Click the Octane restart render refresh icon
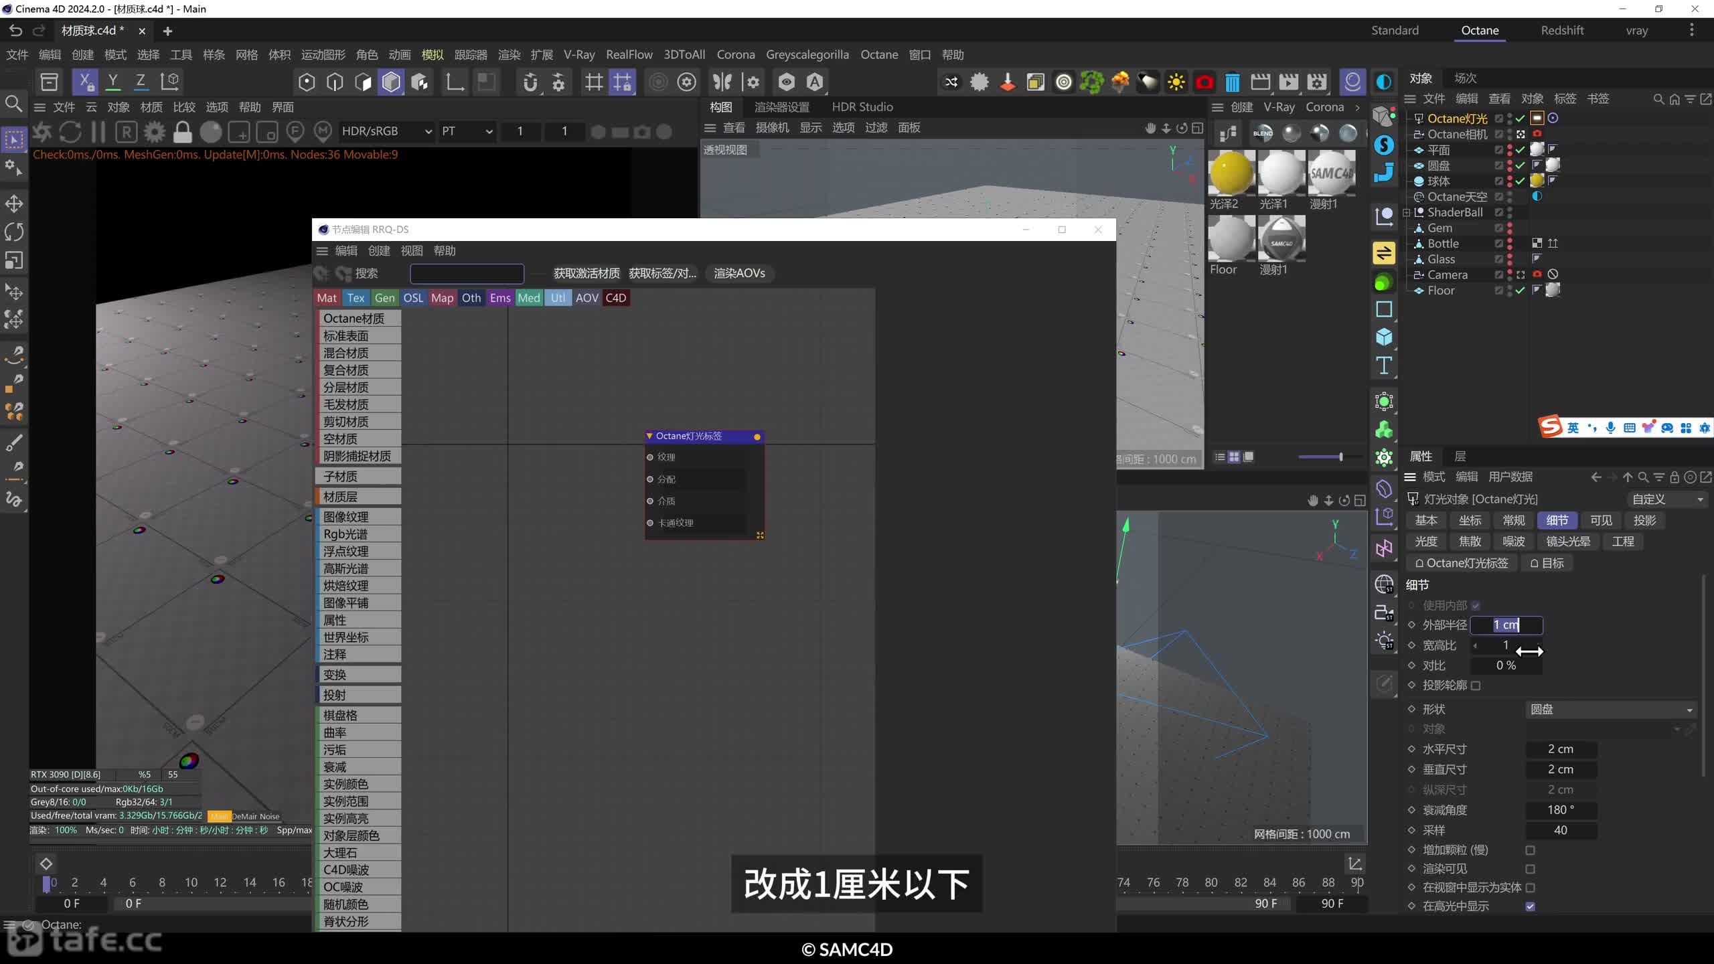 [70, 132]
